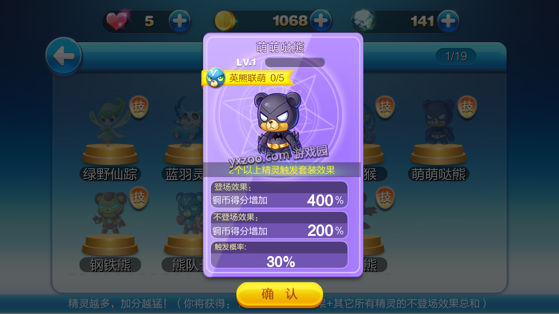The height and width of the screenshot is (314, 559).
Task: Click the 登场效果 400% effect panel
Action: tap(279, 195)
